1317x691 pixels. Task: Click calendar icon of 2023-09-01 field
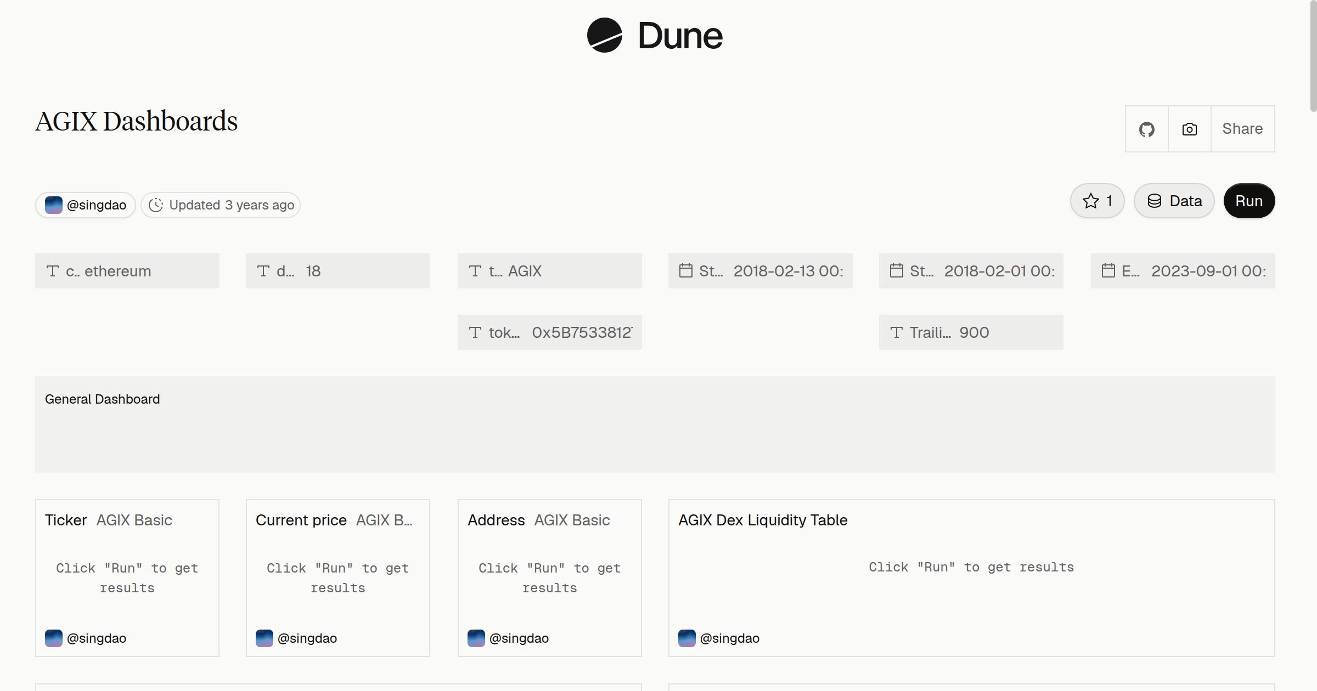pyautogui.click(x=1108, y=270)
